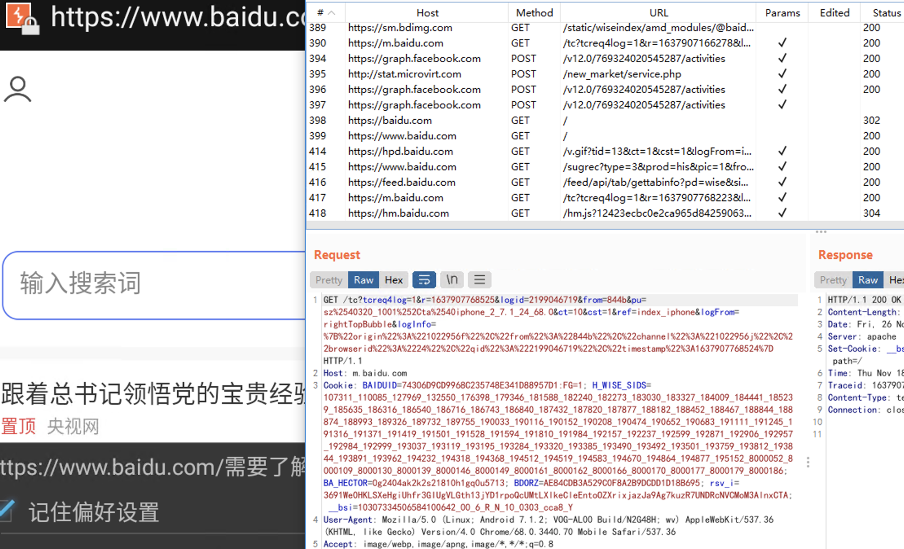This screenshot has width=904, height=549.
Task: Select row 398 baidu.com 302 request
Action: (x=605, y=121)
